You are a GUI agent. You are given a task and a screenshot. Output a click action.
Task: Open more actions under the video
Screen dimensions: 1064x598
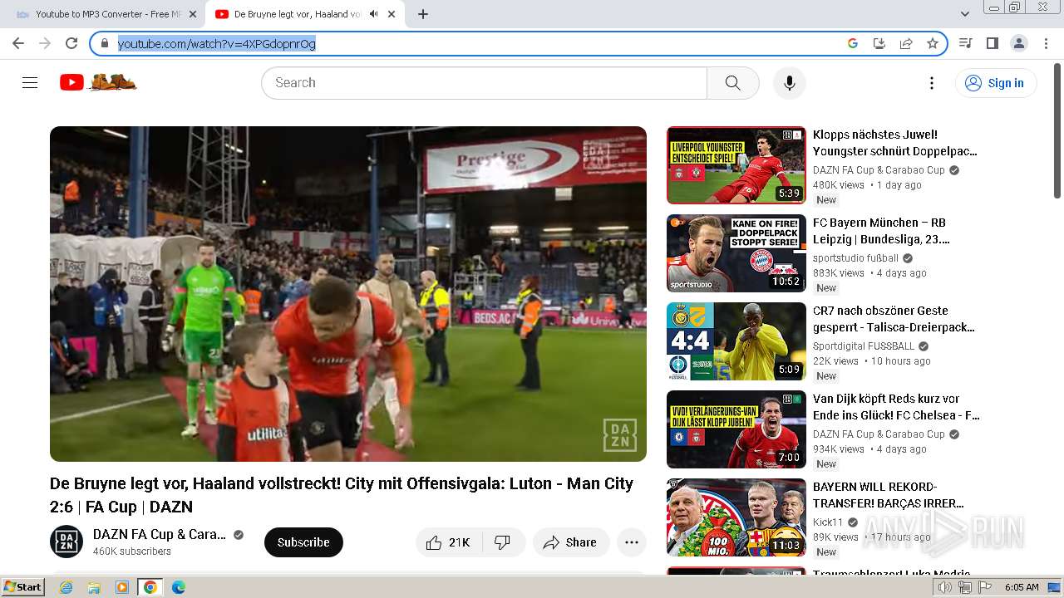pos(632,542)
